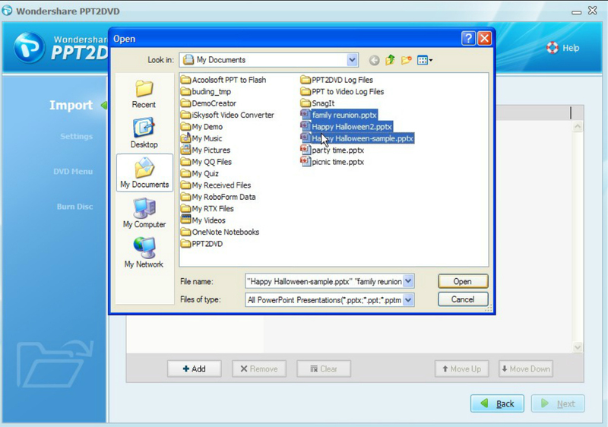The image size is (608, 427).
Task: Close the Open dialog with X
Action: pyautogui.click(x=484, y=38)
